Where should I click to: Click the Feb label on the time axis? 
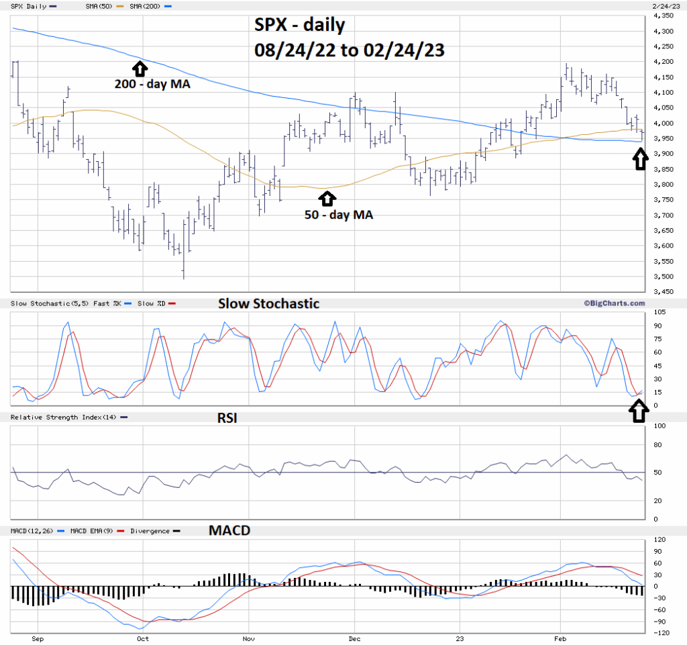[x=560, y=638]
